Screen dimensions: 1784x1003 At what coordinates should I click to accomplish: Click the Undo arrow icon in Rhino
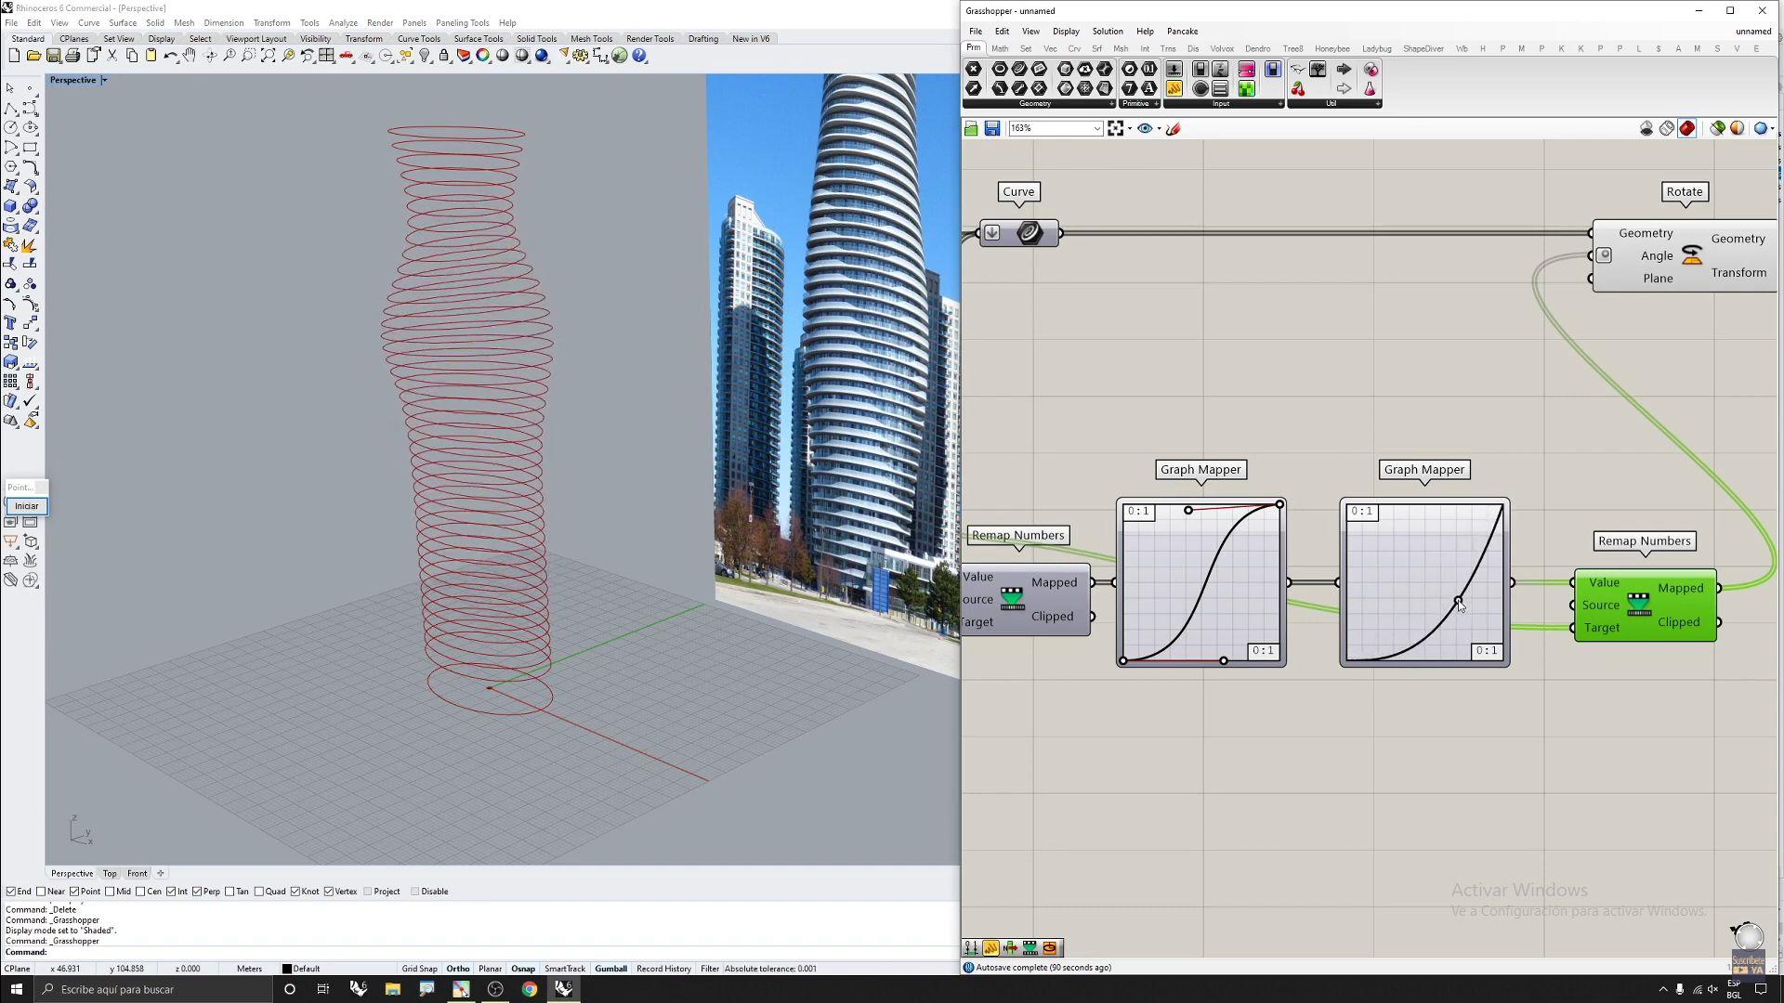[x=170, y=56]
